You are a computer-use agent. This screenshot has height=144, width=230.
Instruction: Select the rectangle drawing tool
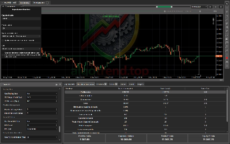227,42
